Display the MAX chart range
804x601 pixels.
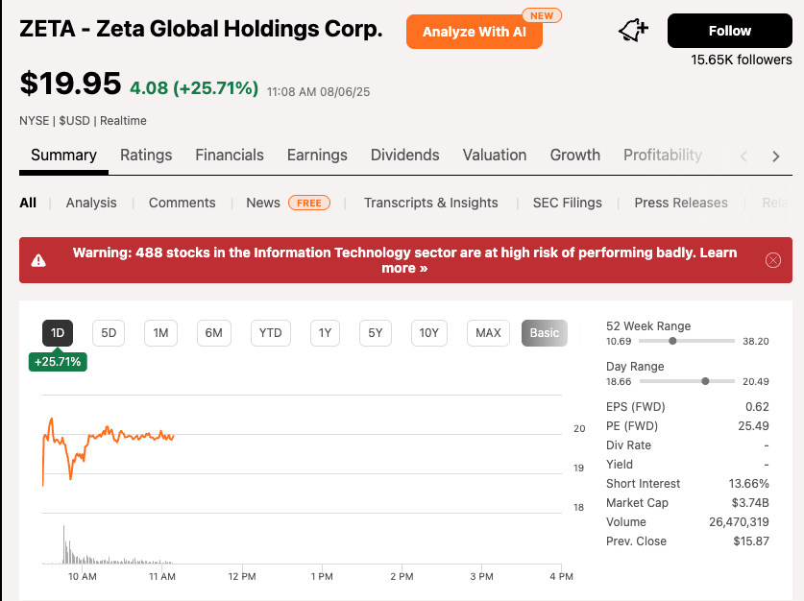coord(488,333)
